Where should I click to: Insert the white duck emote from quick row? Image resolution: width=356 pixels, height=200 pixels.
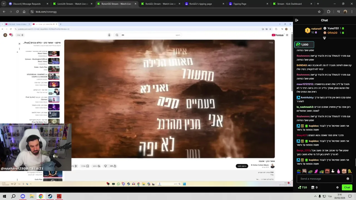pyautogui.click(x=333, y=171)
